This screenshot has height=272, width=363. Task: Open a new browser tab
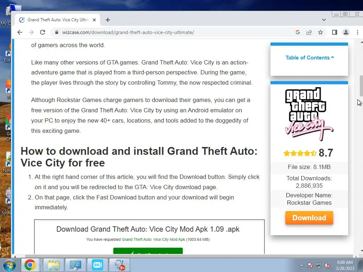pyautogui.click(x=108, y=20)
